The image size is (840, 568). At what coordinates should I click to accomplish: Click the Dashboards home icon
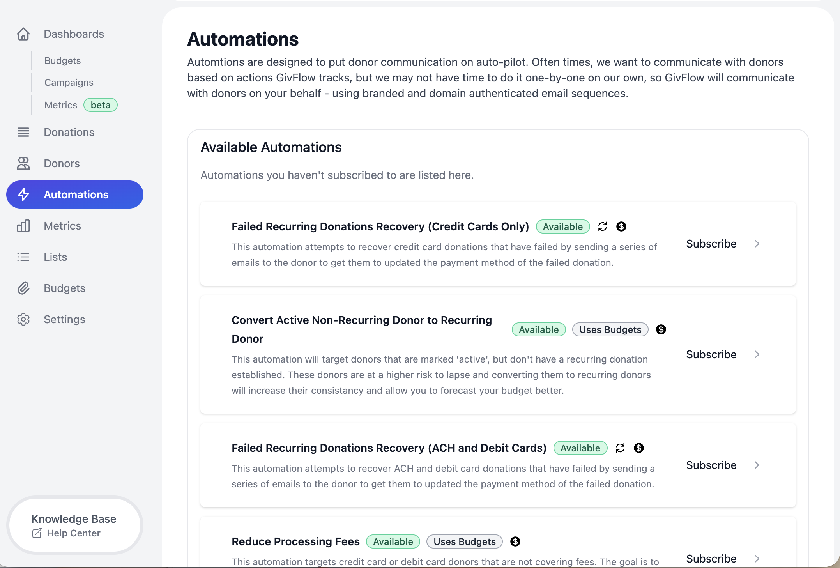coord(23,34)
